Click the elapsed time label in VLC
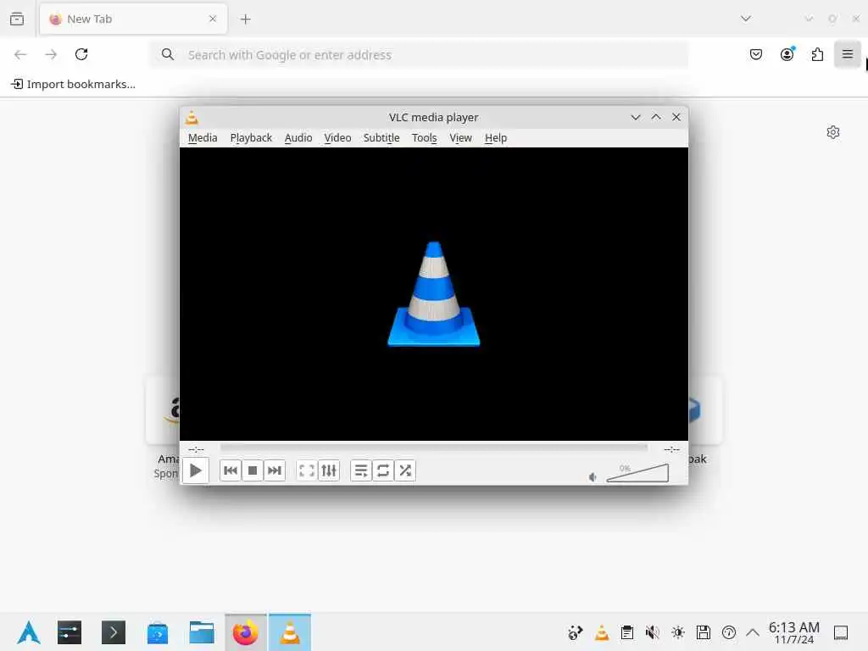This screenshot has width=868, height=651. [x=196, y=449]
